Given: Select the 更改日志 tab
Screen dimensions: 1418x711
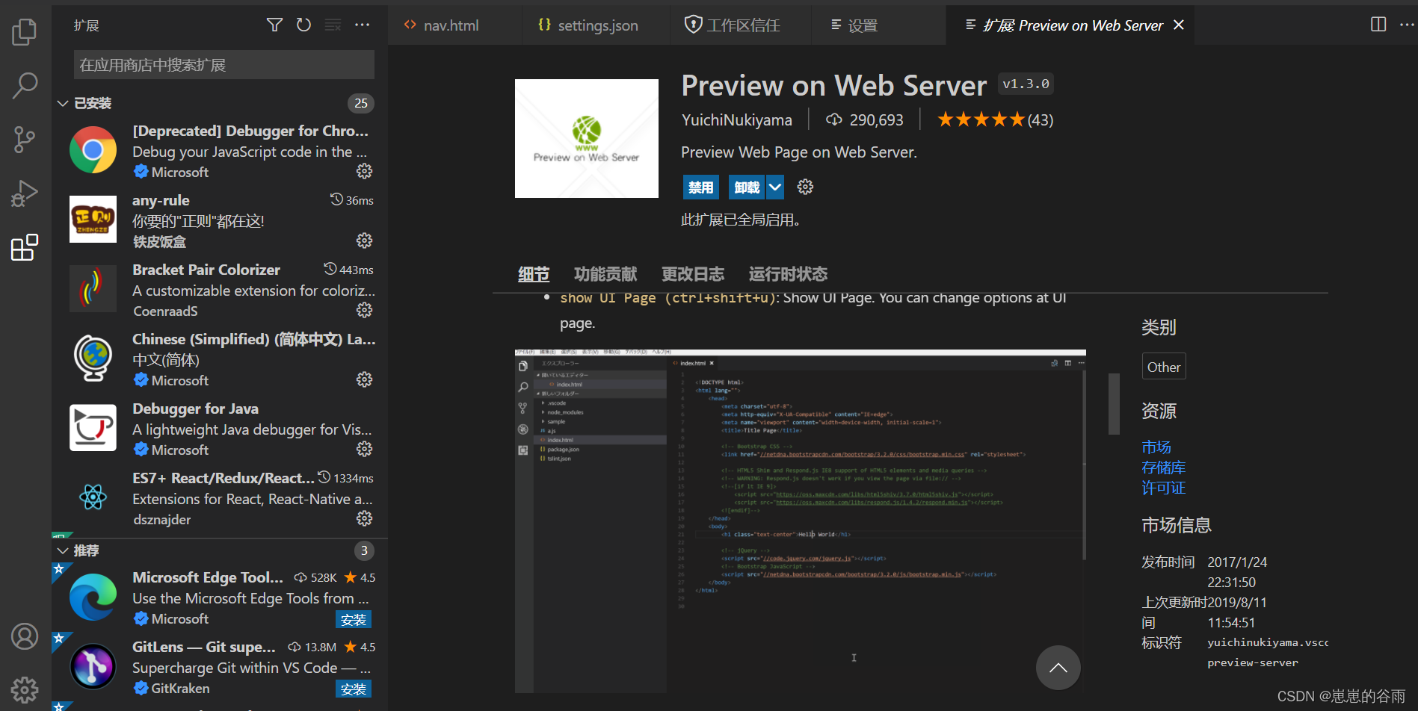Looking at the screenshot, I should [693, 274].
